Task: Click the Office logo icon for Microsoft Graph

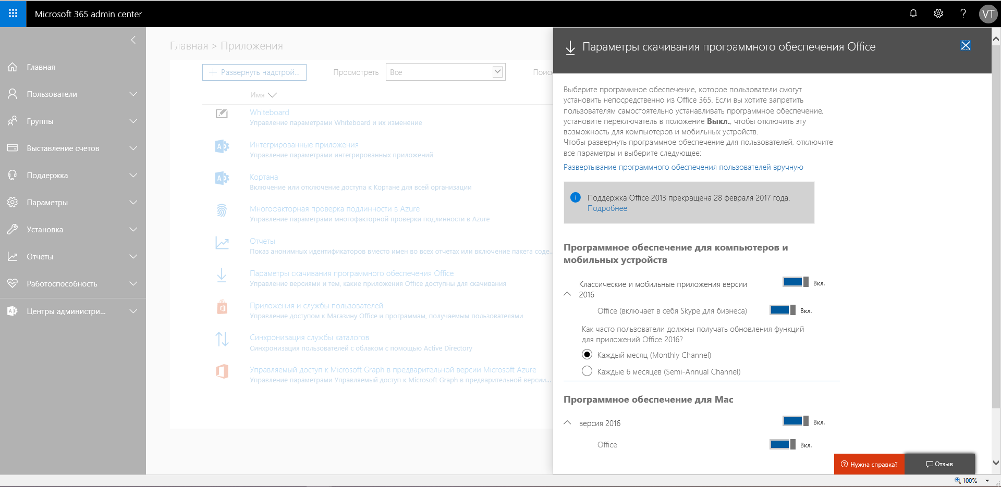Action: click(222, 371)
